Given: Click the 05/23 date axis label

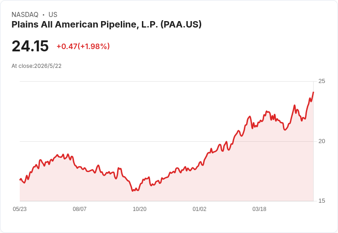Looking at the screenshot, I should 20,209.
